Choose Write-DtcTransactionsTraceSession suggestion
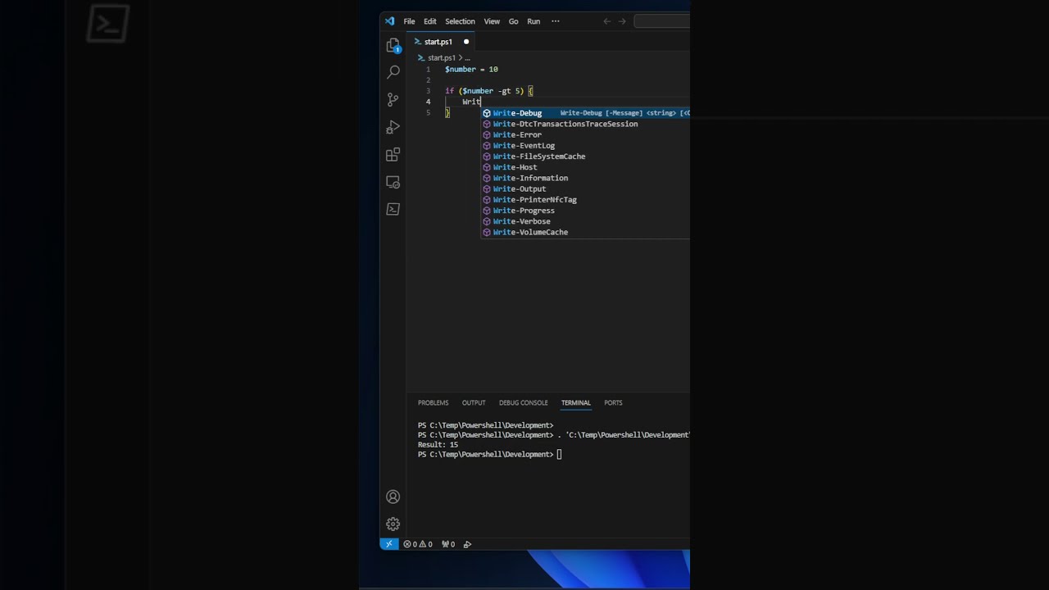This screenshot has width=1049, height=590. pos(585,124)
